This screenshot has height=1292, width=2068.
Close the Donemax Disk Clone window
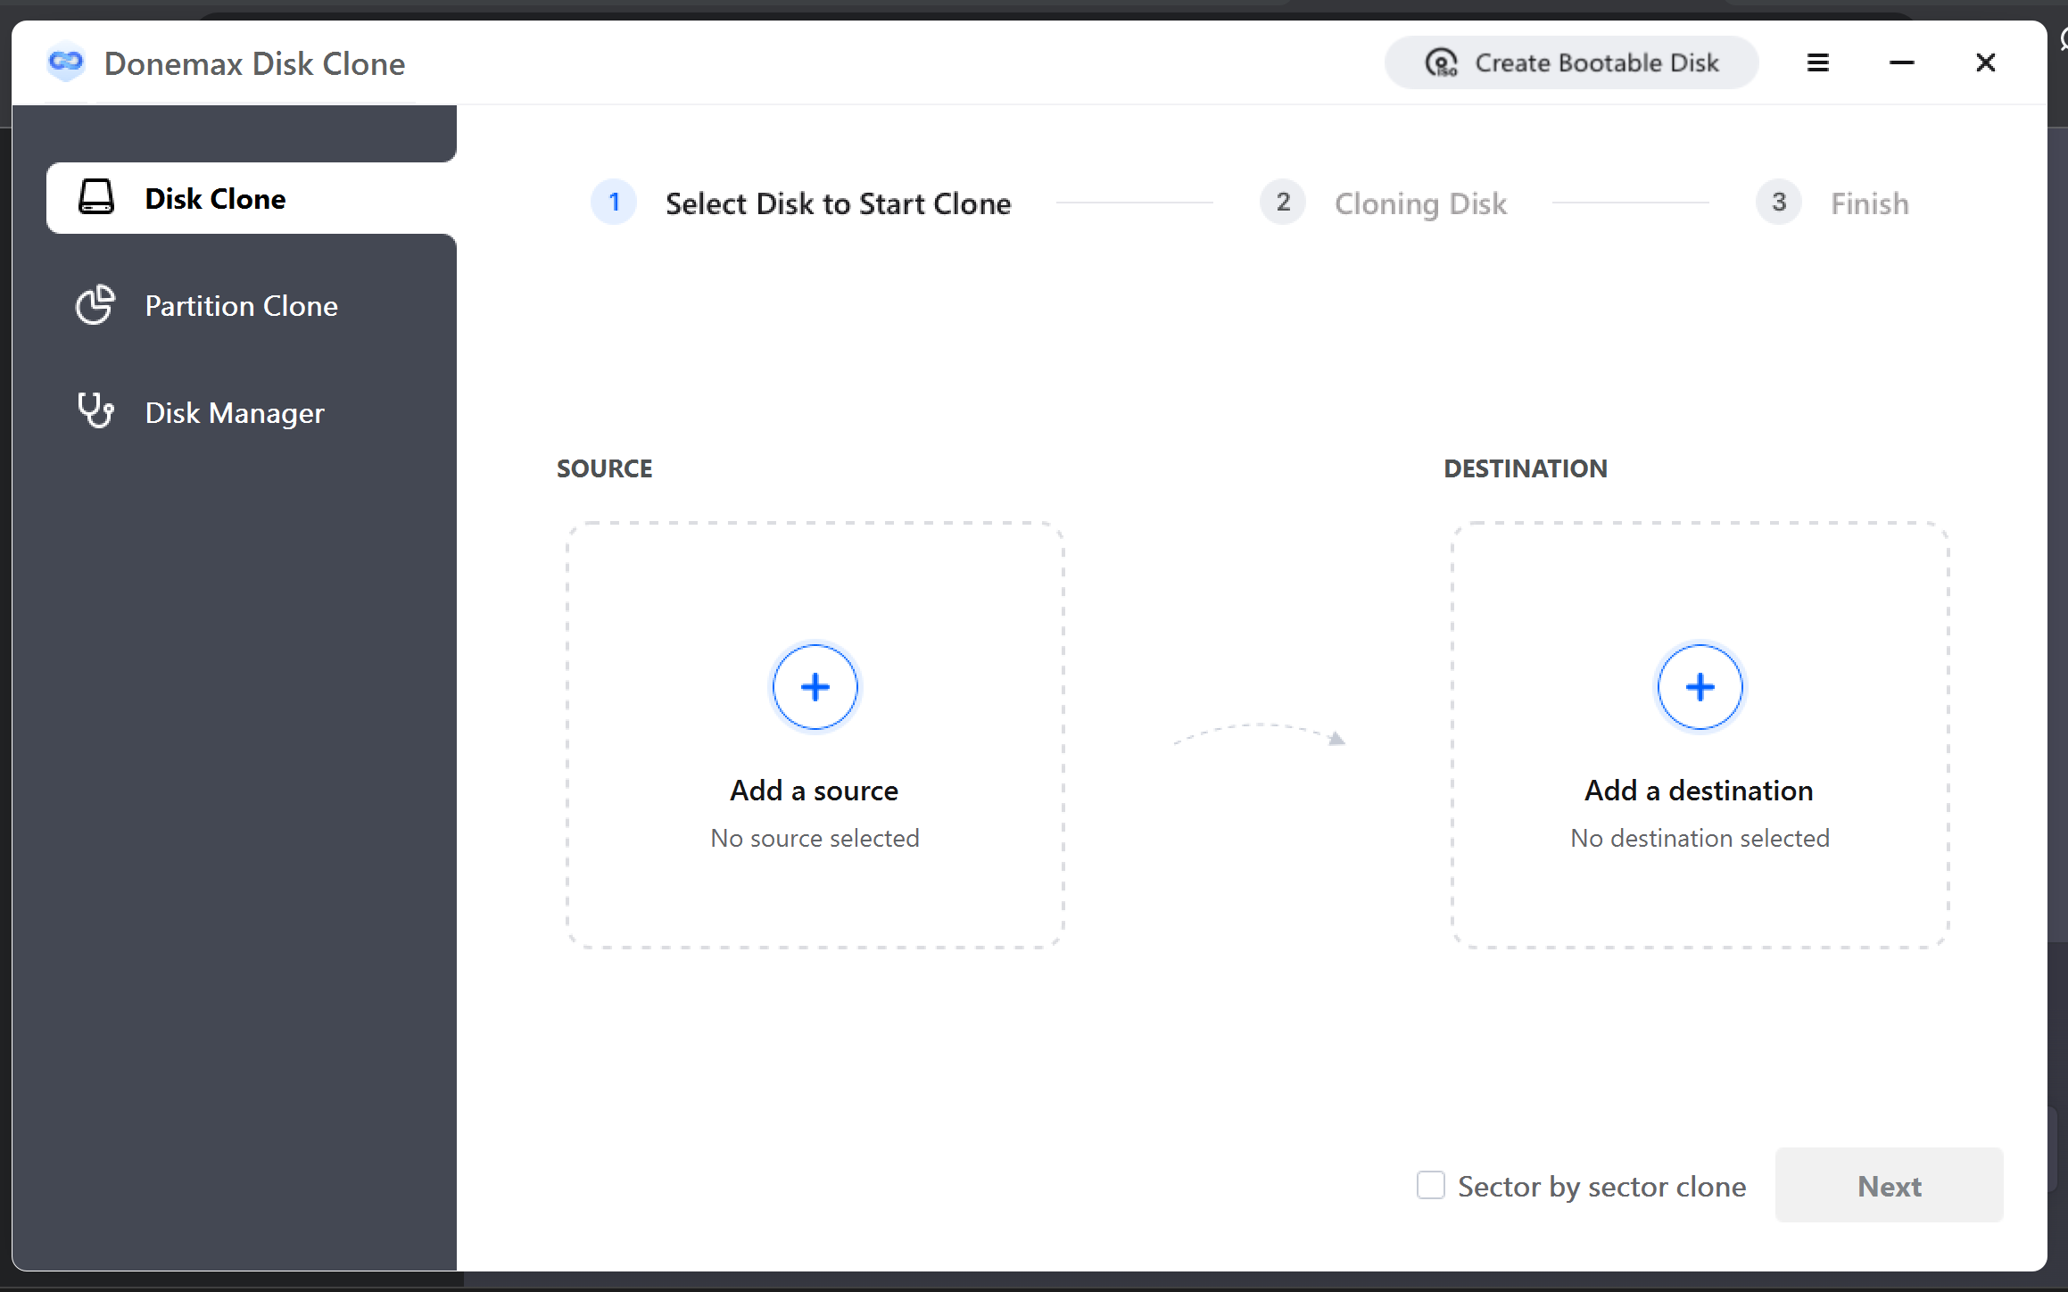pyautogui.click(x=1986, y=62)
